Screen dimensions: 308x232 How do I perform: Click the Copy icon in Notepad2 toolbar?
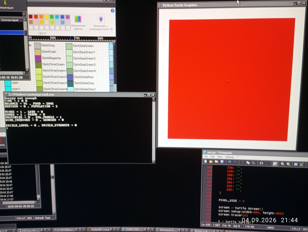[x=248, y=163]
